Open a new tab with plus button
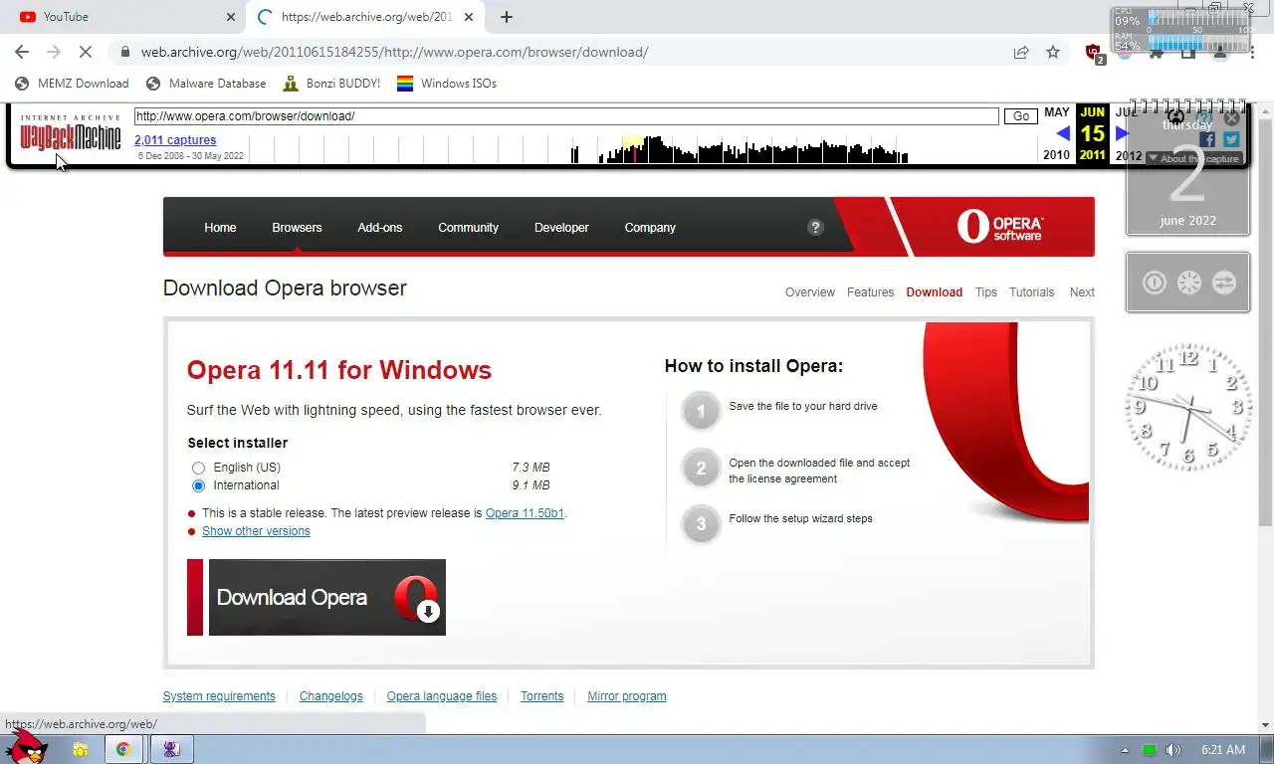 (507, 17)
